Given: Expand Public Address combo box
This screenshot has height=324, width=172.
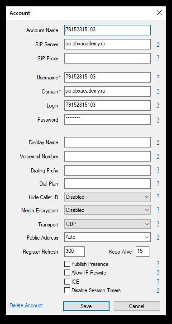Looking at the screenshot, I should [107, 237].
